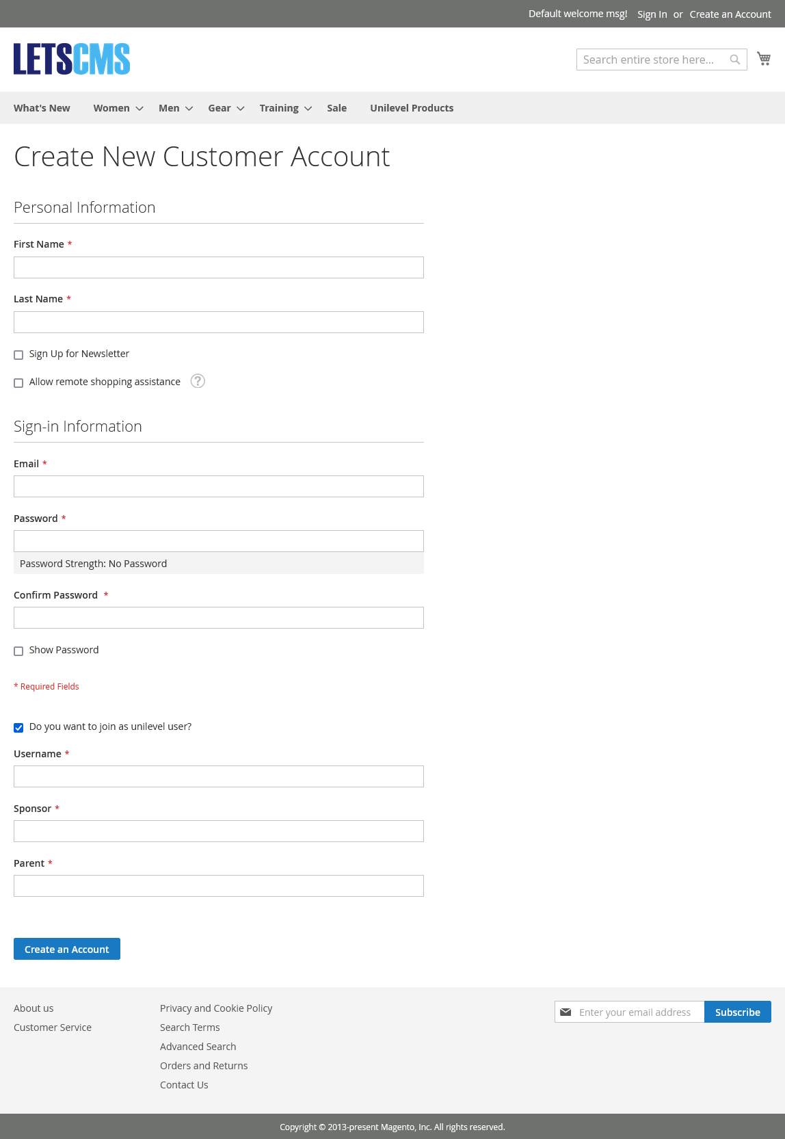This screenshot has width=785, height=1139.
Task: Uncheck join as unilevel user option
Action: pyautogui.click(x=18, y=727)
